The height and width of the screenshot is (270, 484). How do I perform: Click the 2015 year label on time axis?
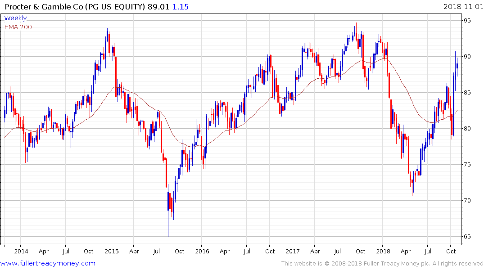point(111,252)
